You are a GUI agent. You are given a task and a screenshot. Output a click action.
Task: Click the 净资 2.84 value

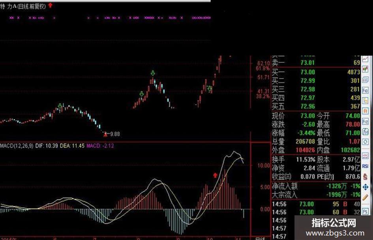coord(309,168)
